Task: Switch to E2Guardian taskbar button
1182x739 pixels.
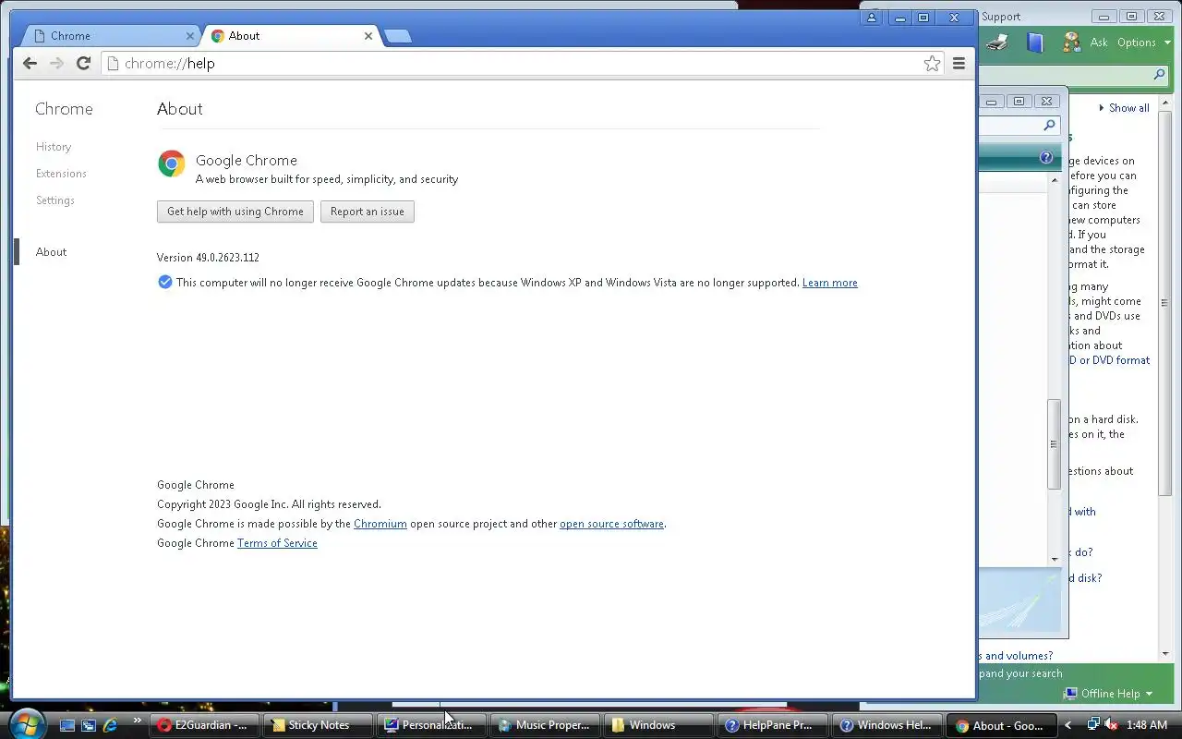Action: click(x=204, y=725)
